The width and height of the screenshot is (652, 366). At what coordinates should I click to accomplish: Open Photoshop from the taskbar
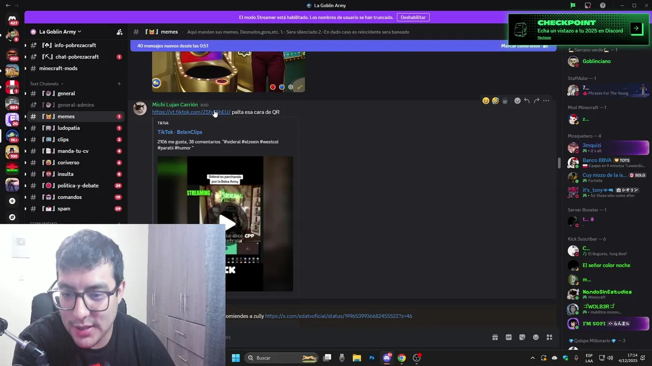click(372, 358)
